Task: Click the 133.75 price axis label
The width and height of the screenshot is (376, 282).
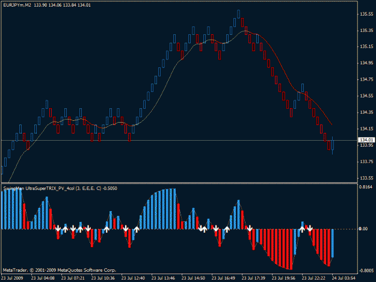Action: click(x=366, y=162)
